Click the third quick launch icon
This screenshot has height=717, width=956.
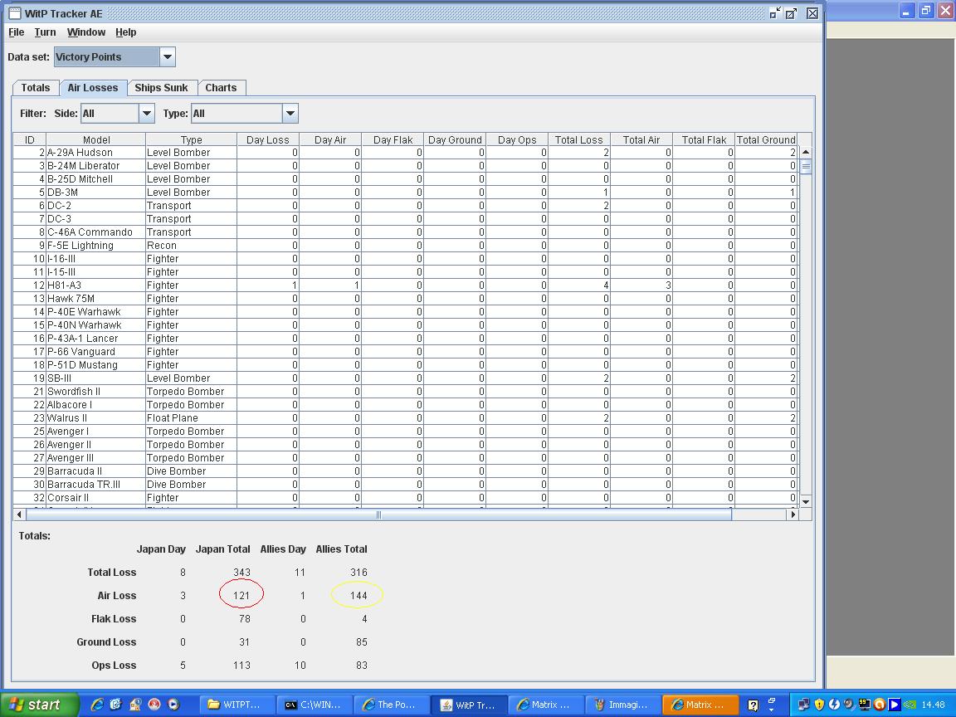[x=134, y=705]
